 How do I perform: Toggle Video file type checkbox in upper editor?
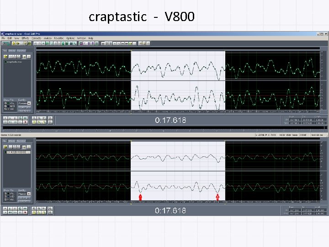click(5, 109)
